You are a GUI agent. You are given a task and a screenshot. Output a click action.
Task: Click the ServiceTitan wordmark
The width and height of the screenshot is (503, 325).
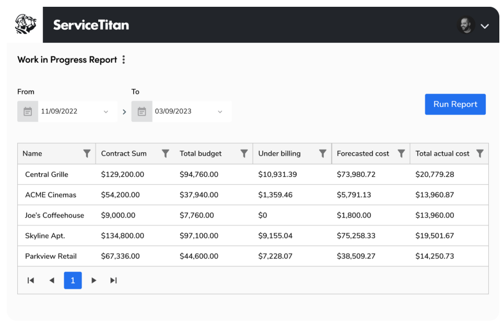point(91,25)
